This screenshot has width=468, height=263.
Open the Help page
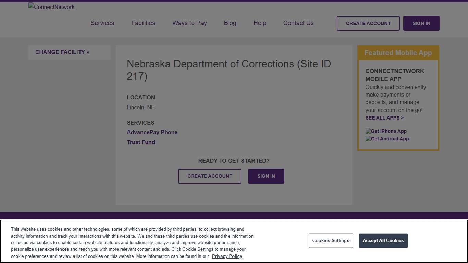259,23
